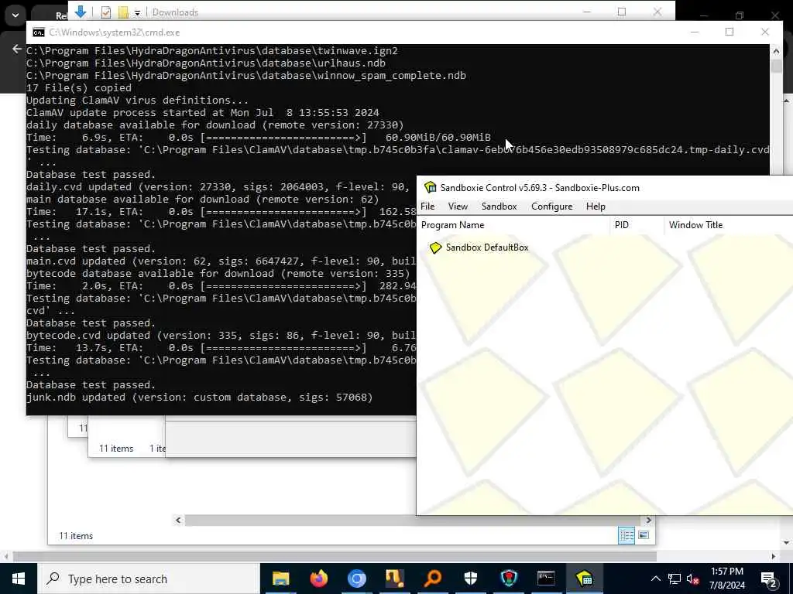Minimize the cmd.exe window
The image size is (793, 594).
pyautogui.click(x=695, y=32)
